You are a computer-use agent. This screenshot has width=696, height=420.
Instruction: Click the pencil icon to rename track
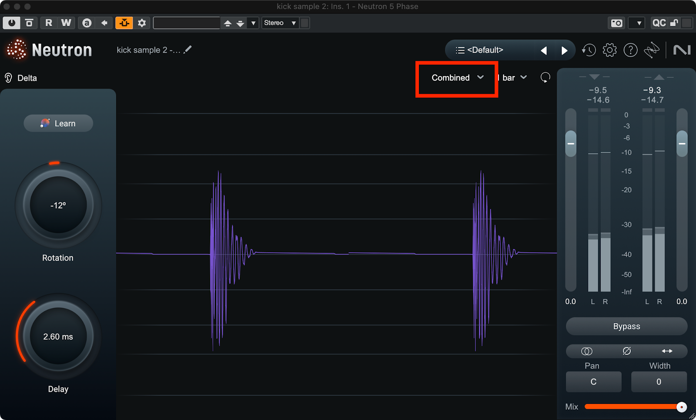tap(187, 50)
